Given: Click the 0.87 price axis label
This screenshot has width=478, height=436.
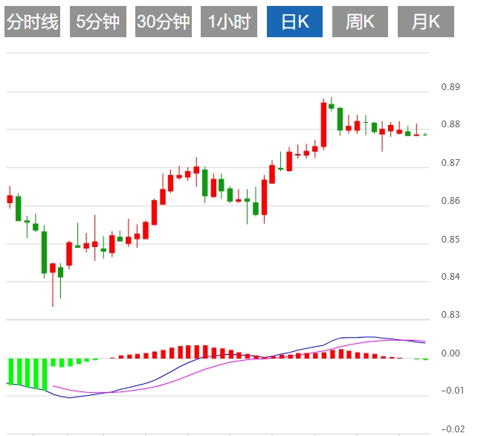Looking at the screenshot, I should pos(450,163).
